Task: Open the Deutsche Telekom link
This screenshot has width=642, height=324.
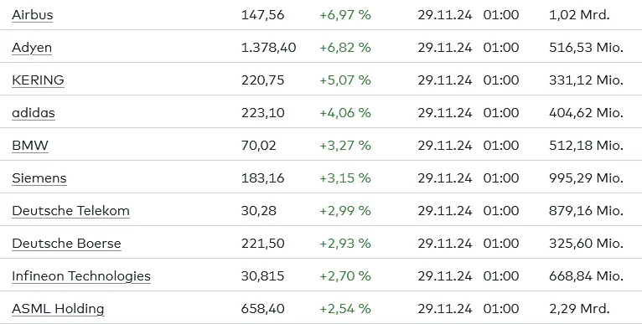Action: pyautogui.click(x=71, y=211)
